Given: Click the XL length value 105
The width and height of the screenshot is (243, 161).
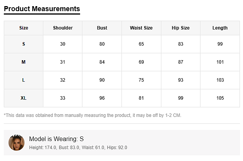Looking at the screenshot, I should tap(220, 98).
